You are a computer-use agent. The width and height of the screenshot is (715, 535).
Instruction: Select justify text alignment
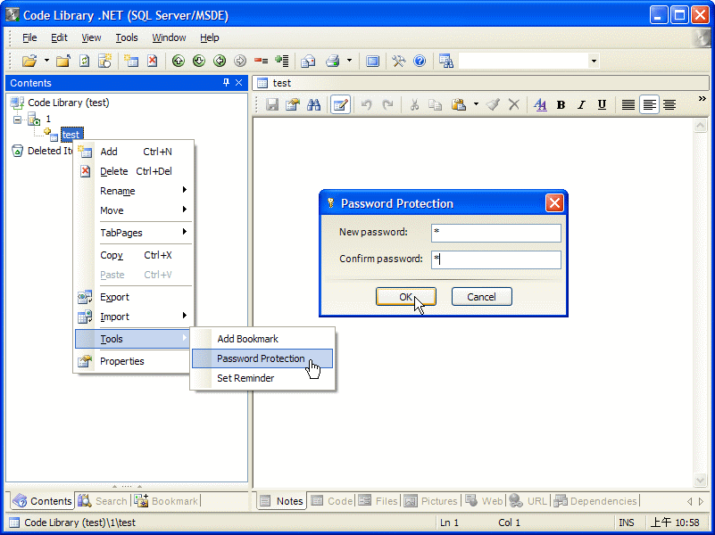628,104
